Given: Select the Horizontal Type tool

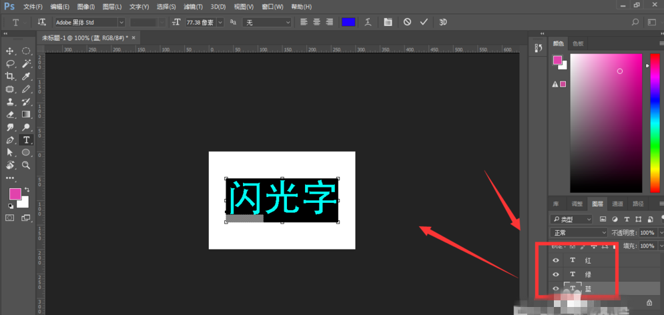Looking at the screenshot, I should point(26,140).
